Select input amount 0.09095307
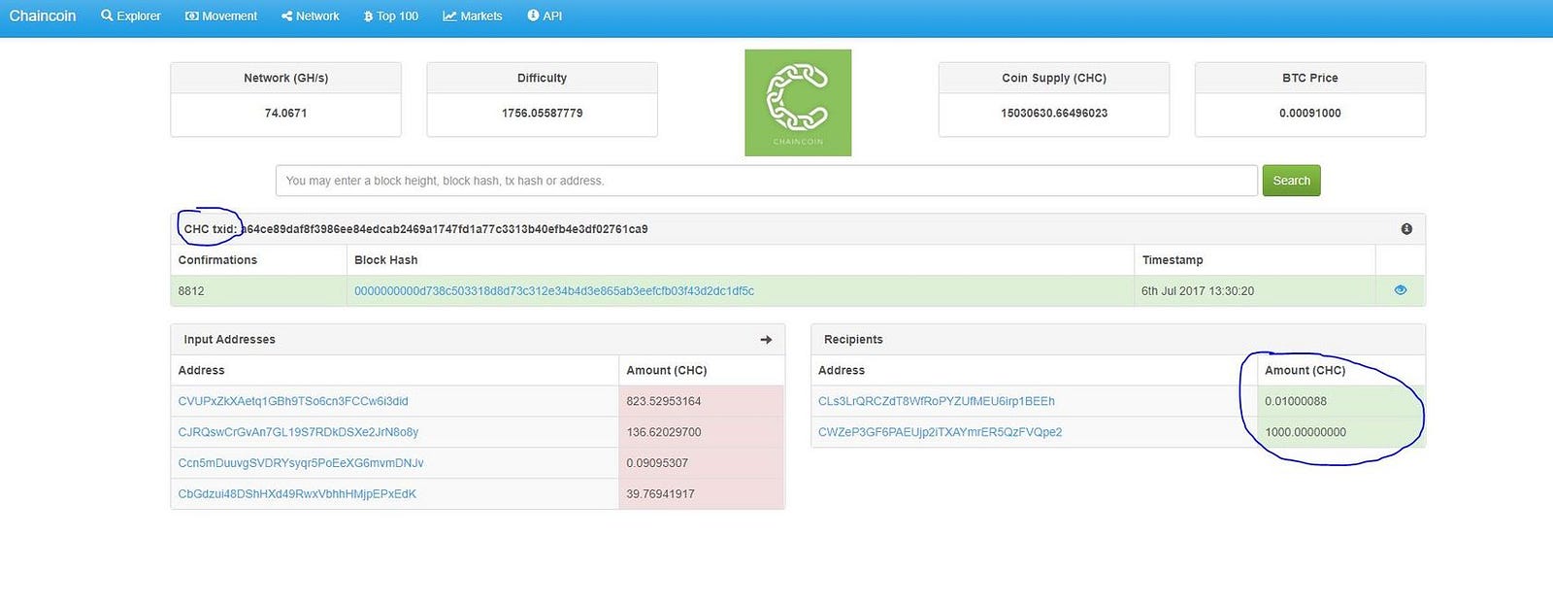The height and width of the screenshot is (604, 1553). coord(657,463)
